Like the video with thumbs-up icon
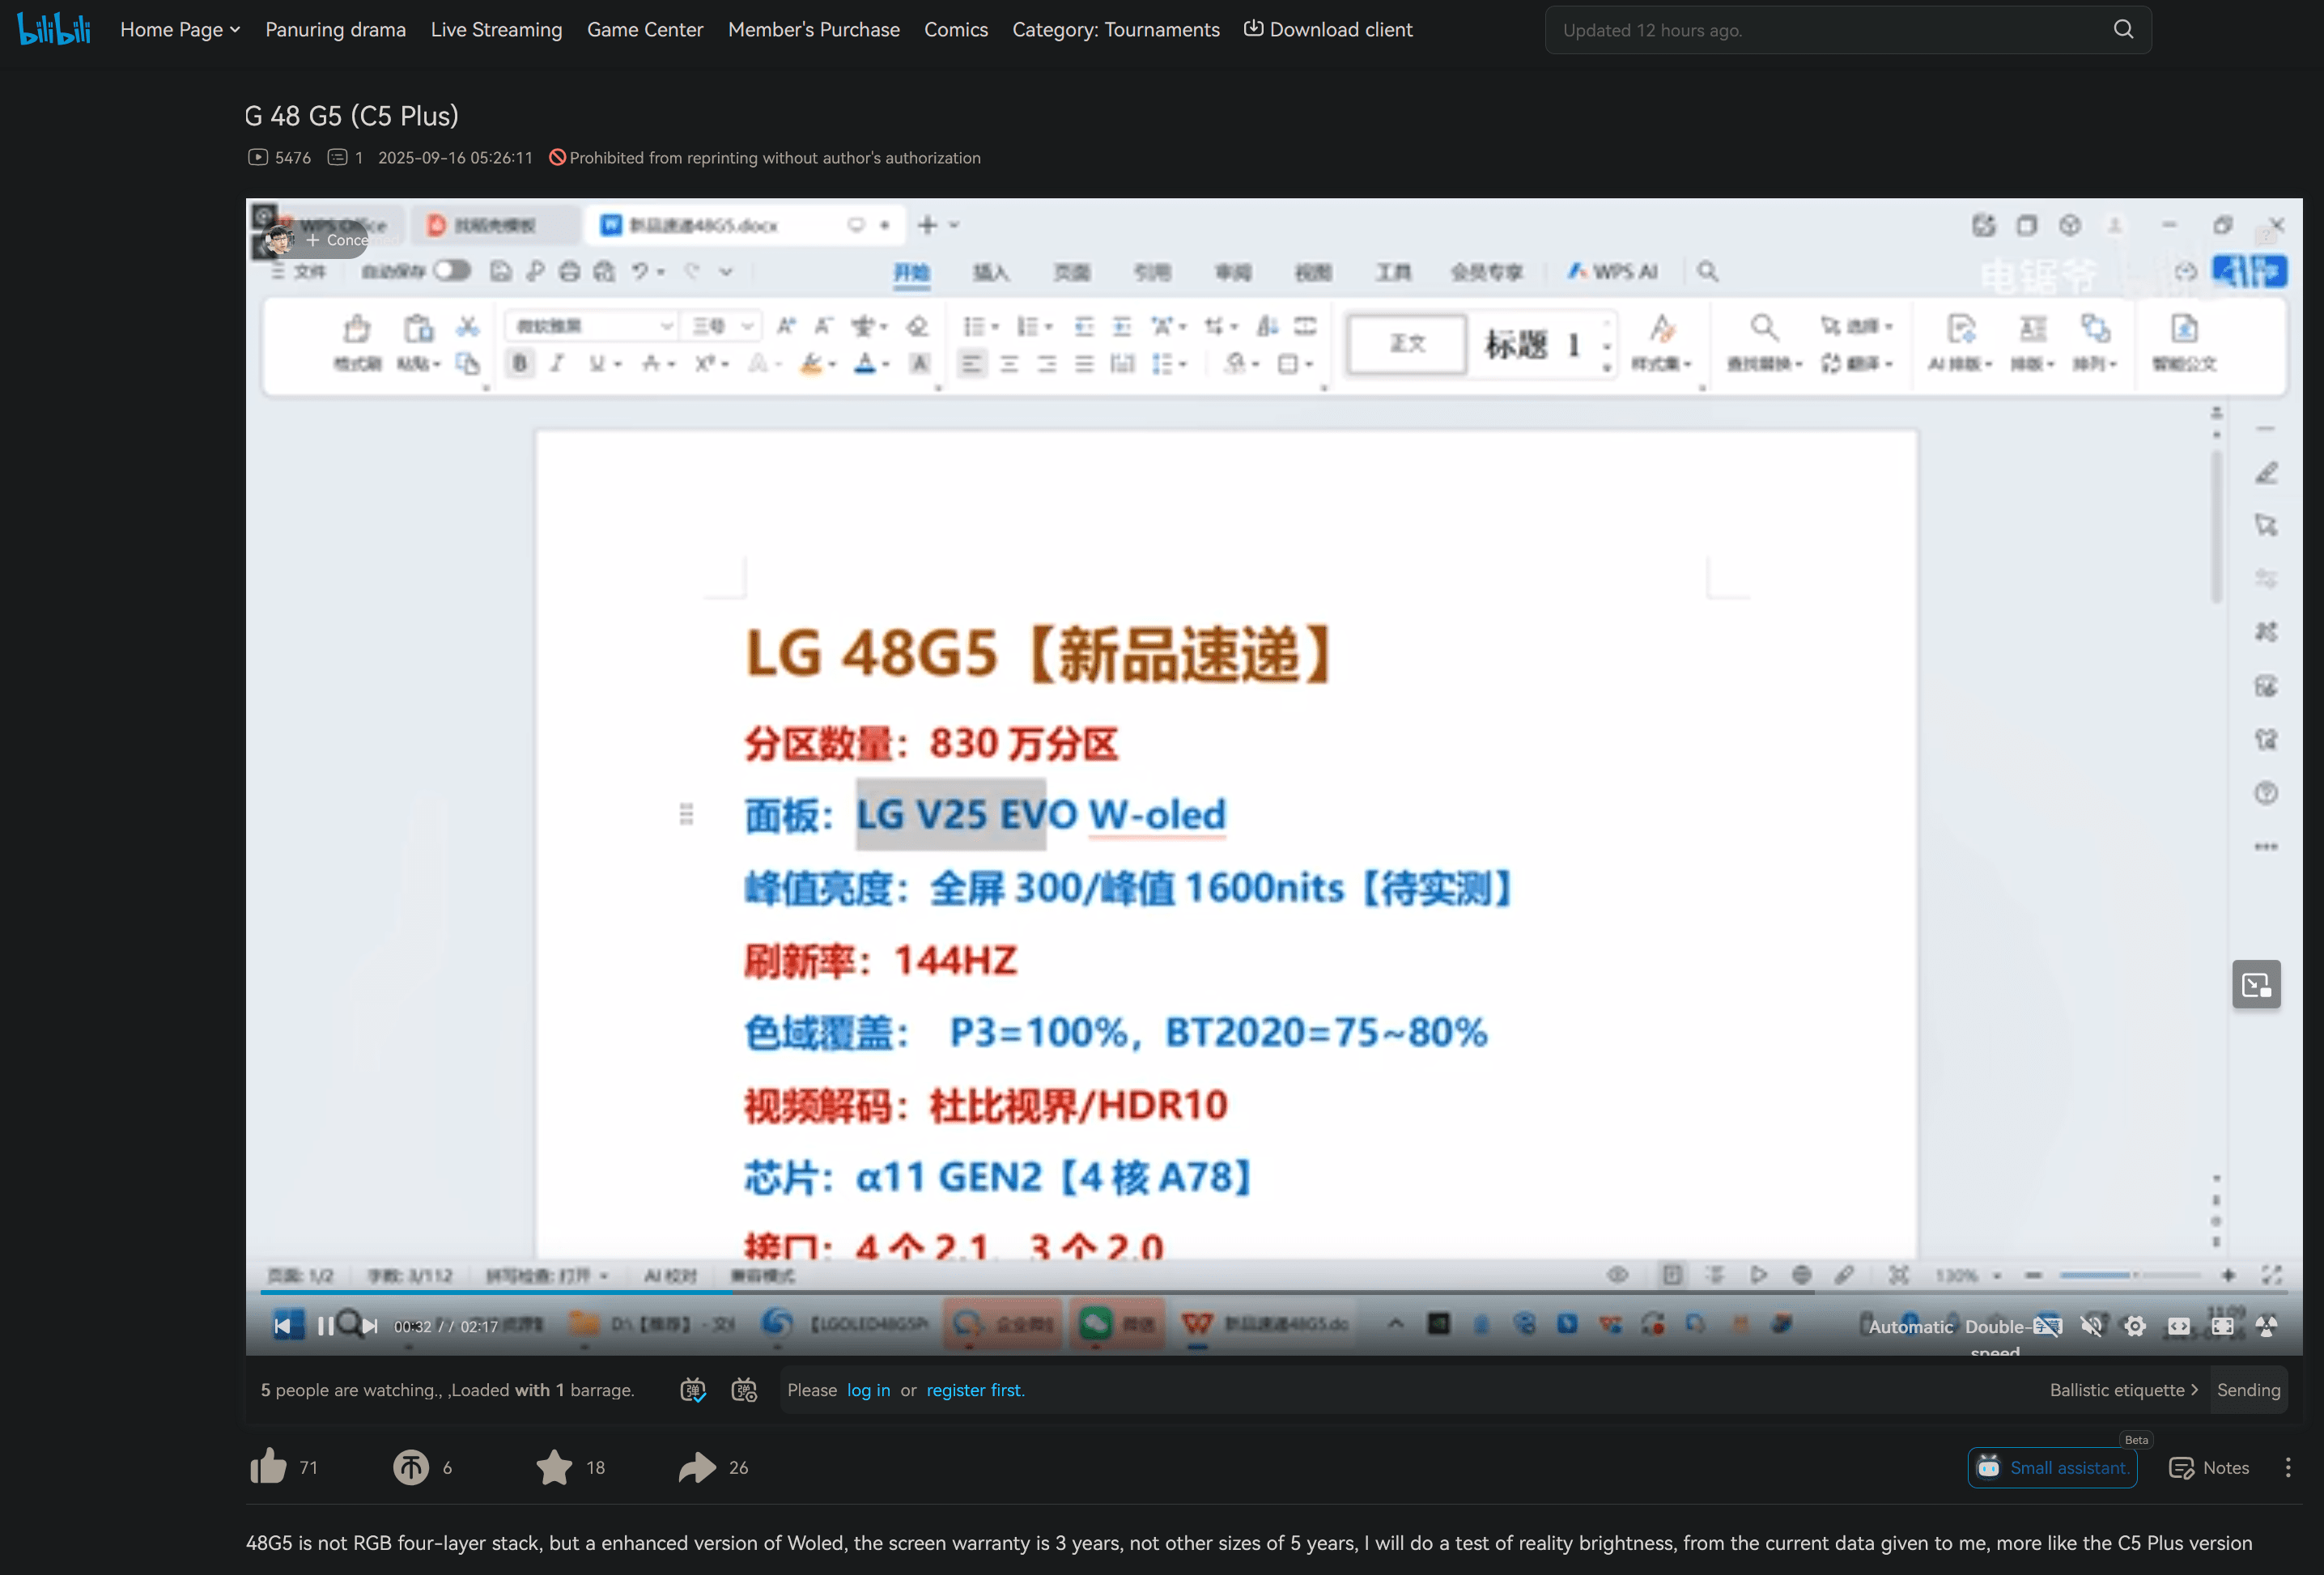 click(268, 1467)
